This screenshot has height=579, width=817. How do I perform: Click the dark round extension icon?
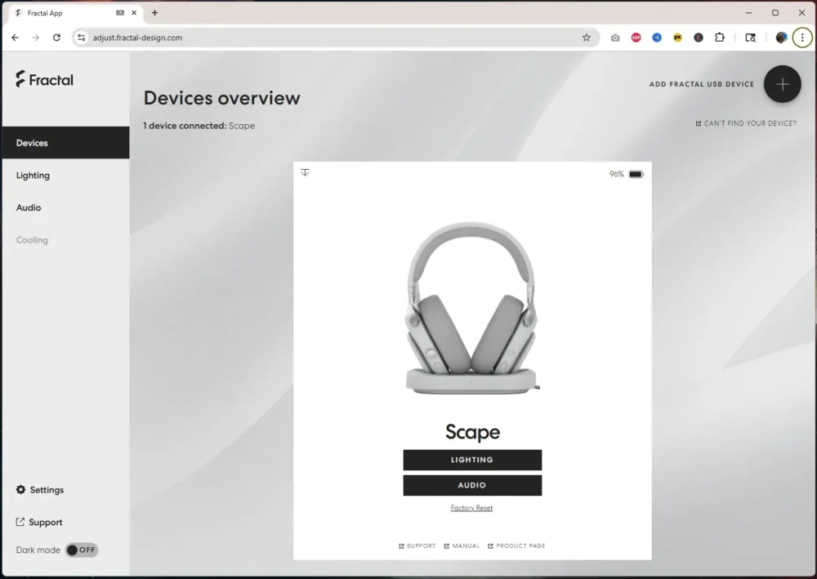point(699,38)
